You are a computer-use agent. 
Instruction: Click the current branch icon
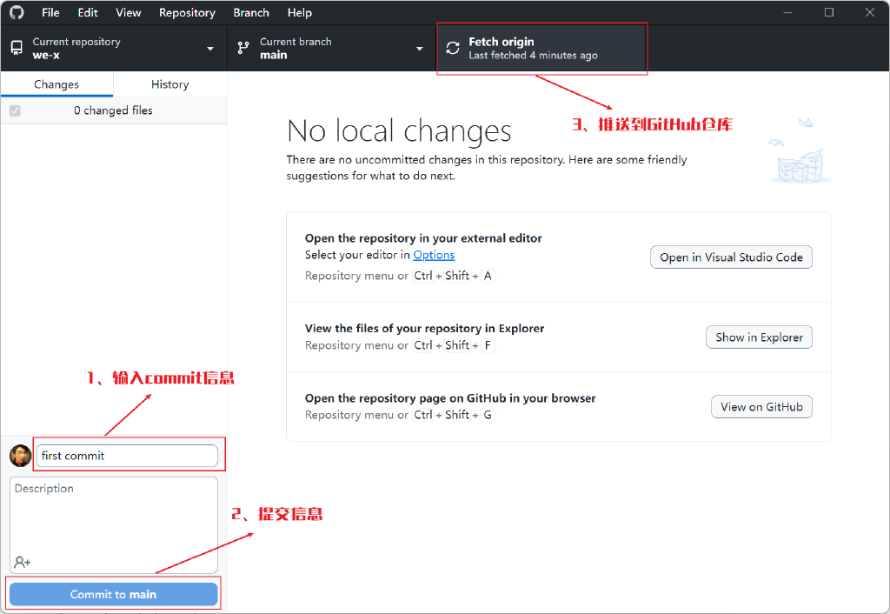(244, 49)
